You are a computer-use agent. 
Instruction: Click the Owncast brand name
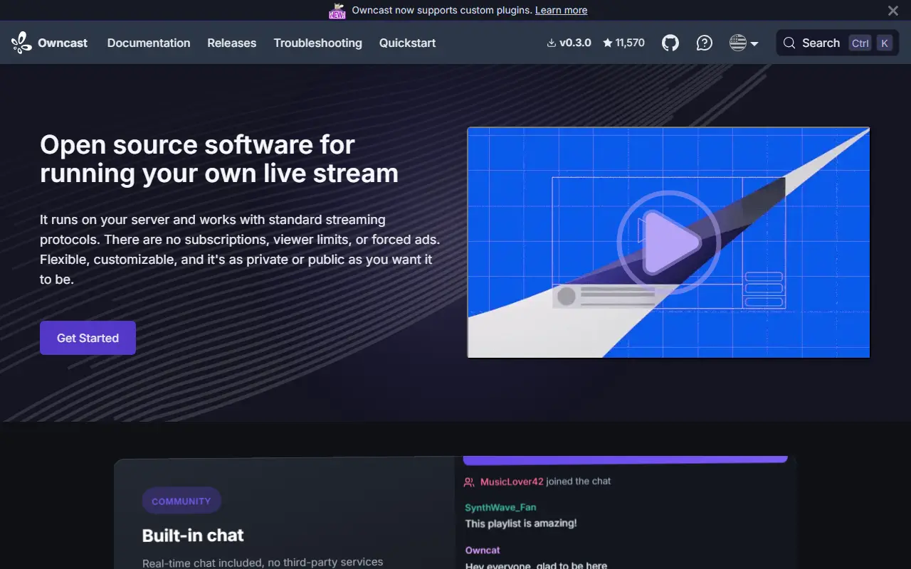[x=63, y=43]
